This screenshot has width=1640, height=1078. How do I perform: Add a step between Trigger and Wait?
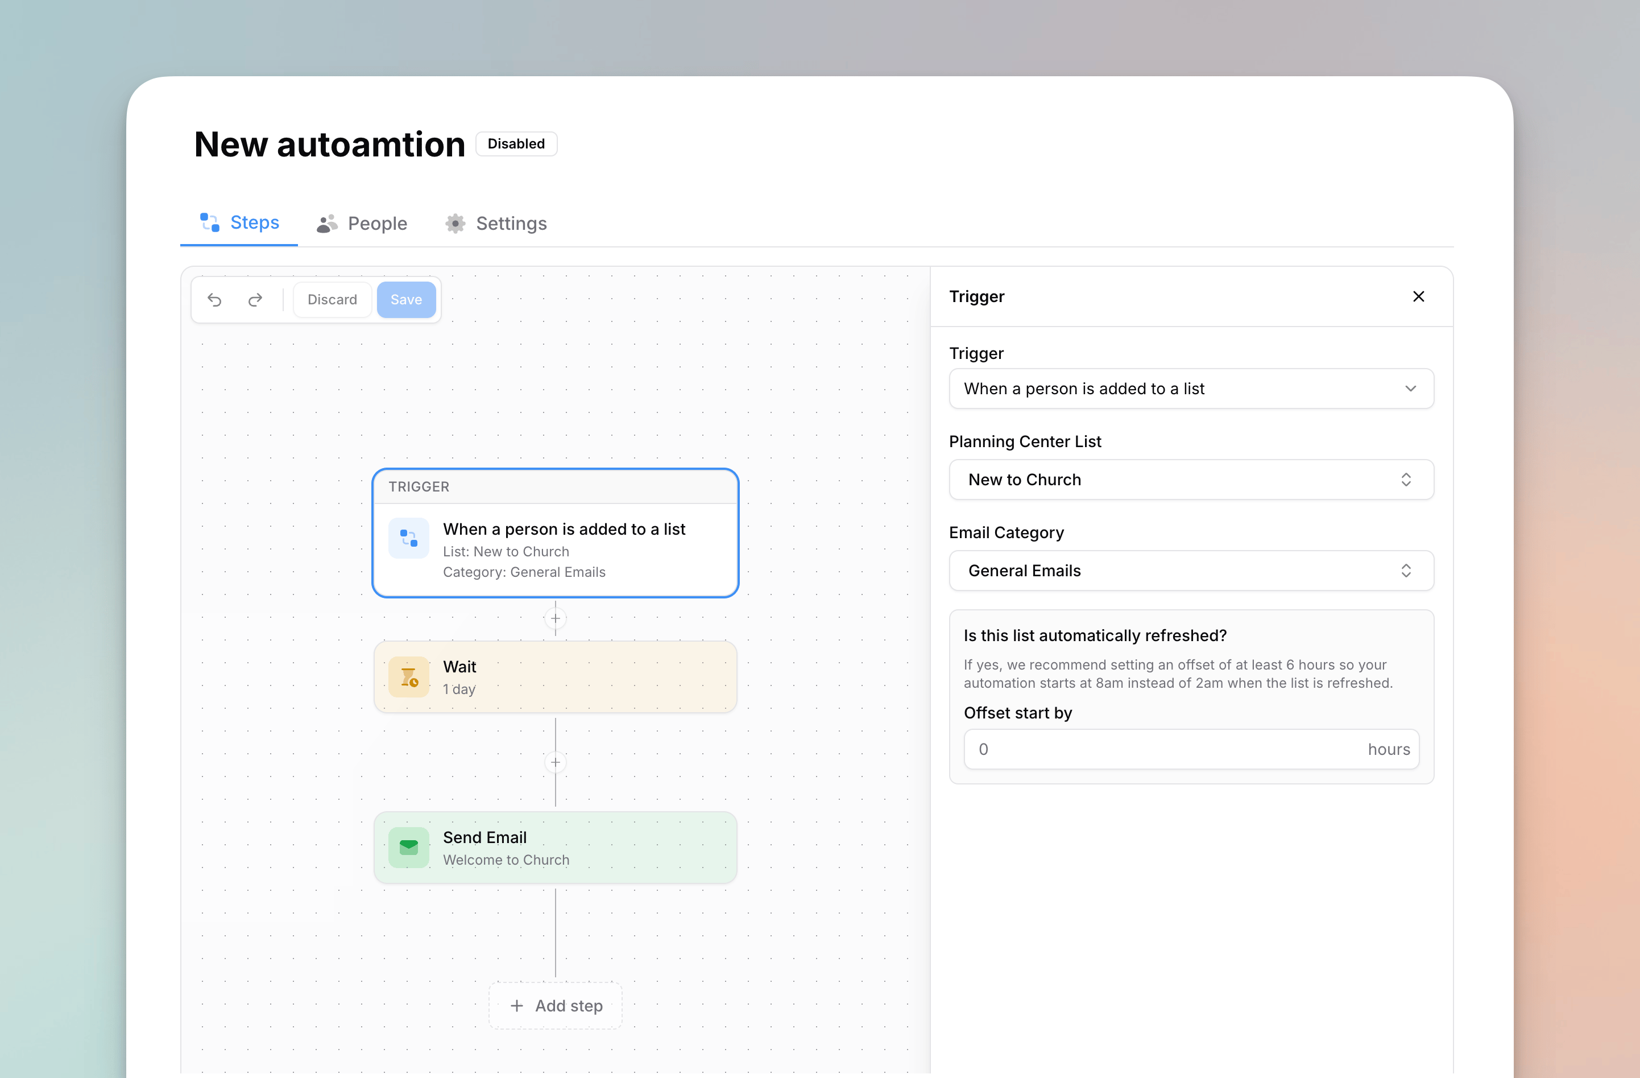point(556,618)
